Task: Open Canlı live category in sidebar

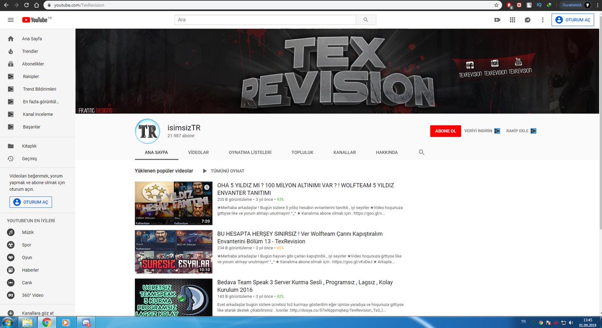Action: click(27, 282)
